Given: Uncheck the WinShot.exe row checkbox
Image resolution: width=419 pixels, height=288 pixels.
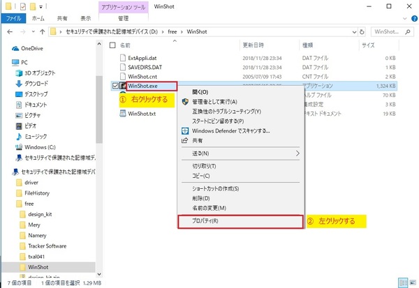Looking at the screenshot, I should tap(115, 86).
